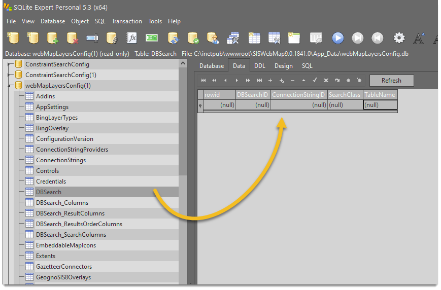
Task: Click the database with green checkmark icon
Action: point(193,38)
